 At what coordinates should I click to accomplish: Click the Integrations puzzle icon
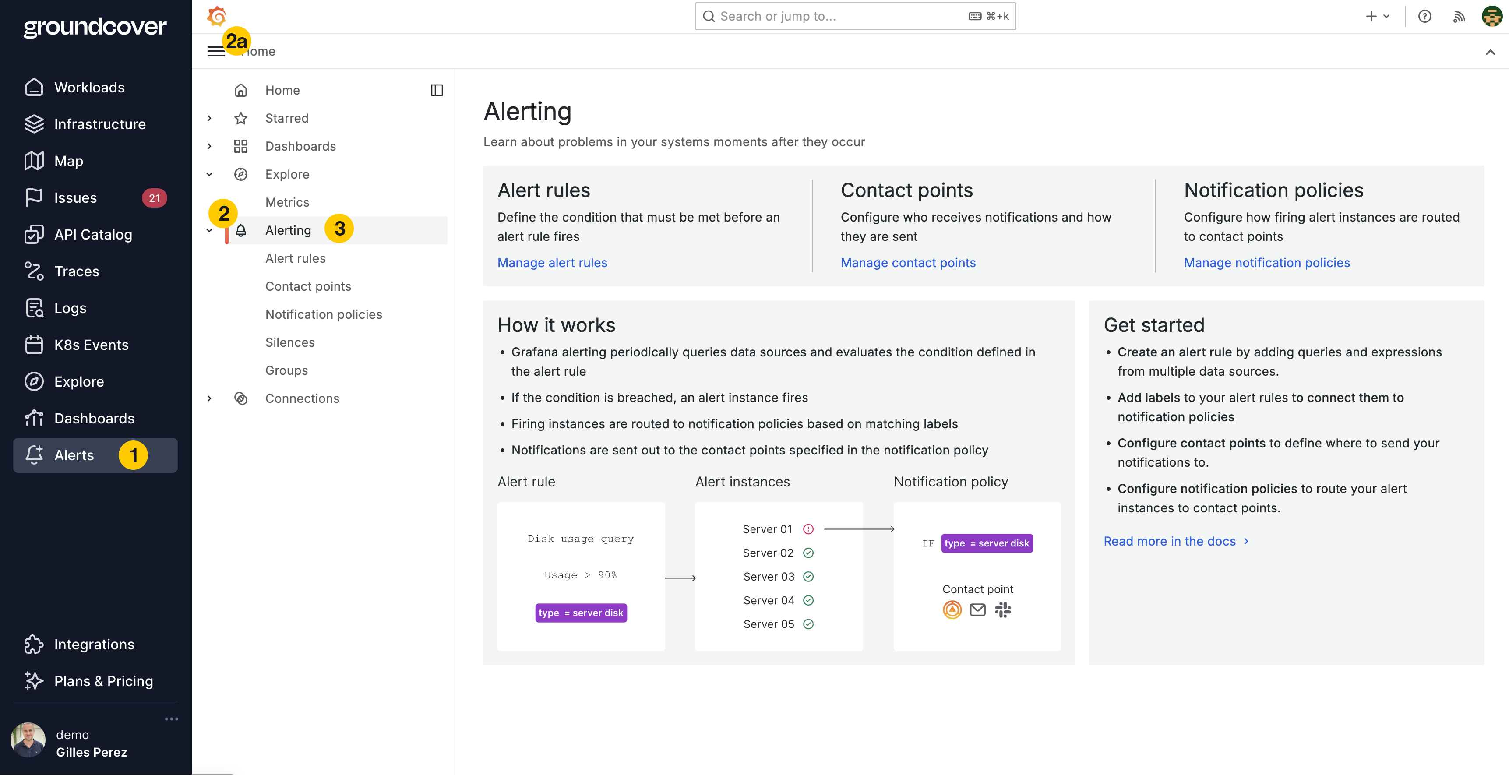[34, 645]
